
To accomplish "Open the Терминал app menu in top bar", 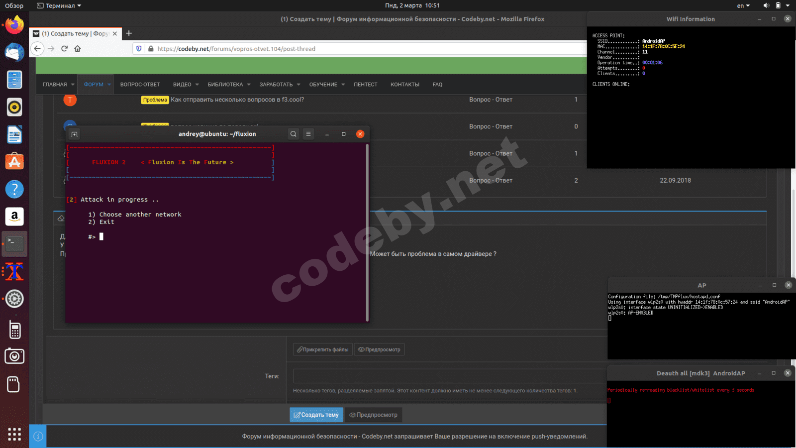I will [59, 5].
